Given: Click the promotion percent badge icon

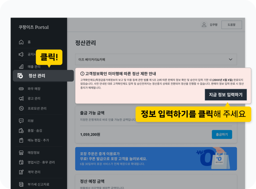Looking at the screenshot, I should click(x=21, y=108).
